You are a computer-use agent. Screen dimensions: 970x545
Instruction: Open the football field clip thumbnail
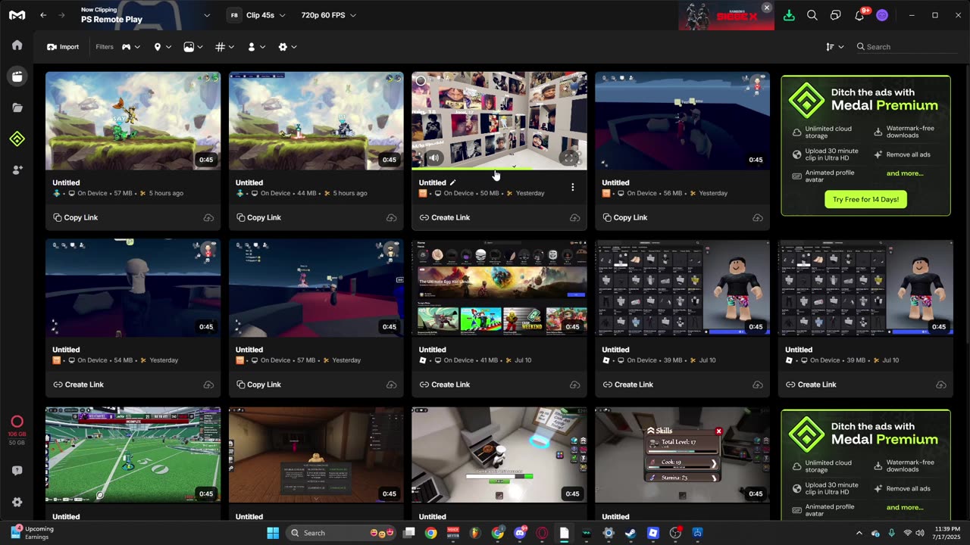tap(133, 455)
